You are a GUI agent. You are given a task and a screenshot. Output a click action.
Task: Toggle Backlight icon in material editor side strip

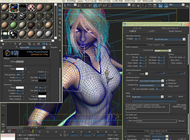[x=59, y=10]
